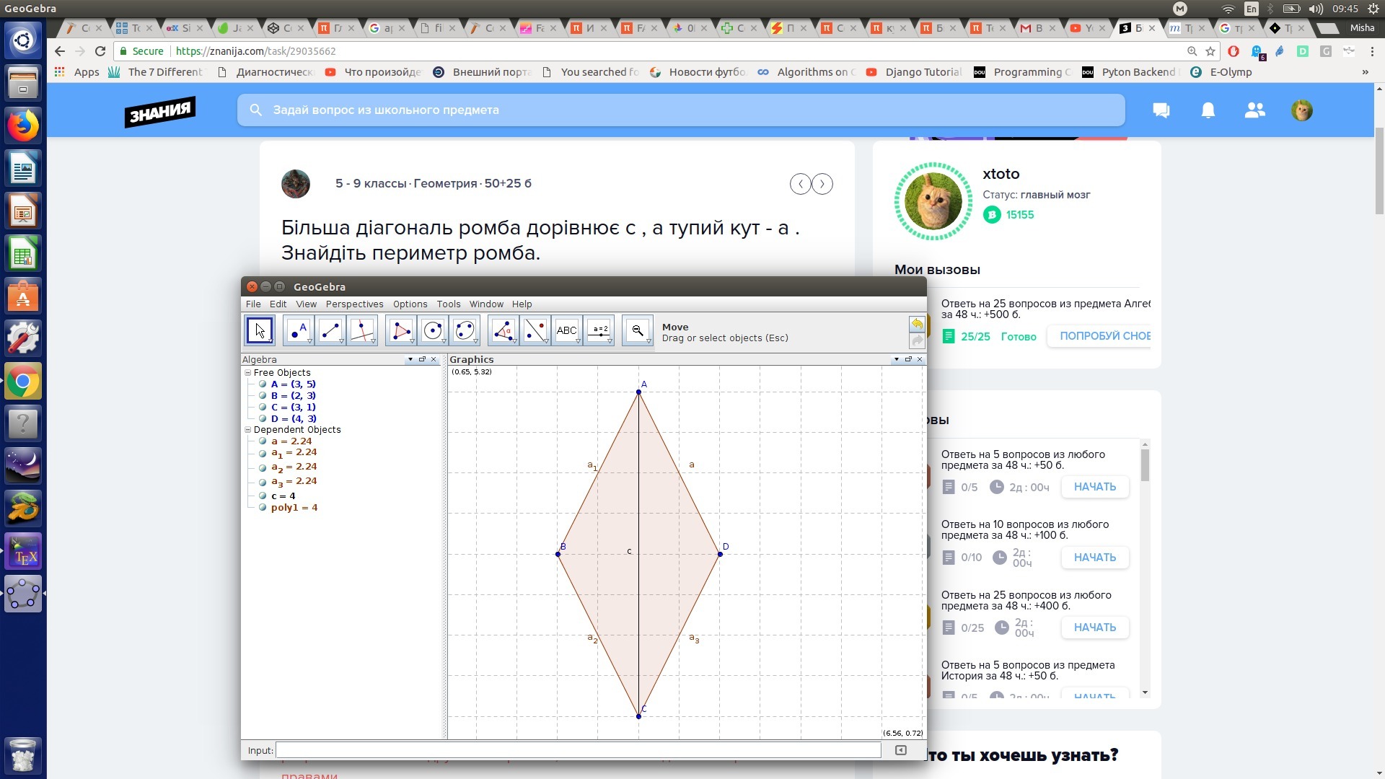Click the GeoGebra Input field

(577, 750)
